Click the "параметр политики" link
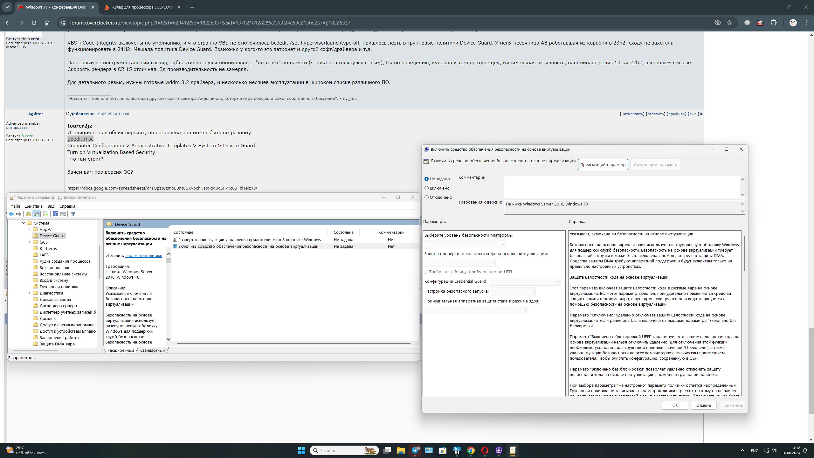 pyautogui.click(x=143, y=255)
